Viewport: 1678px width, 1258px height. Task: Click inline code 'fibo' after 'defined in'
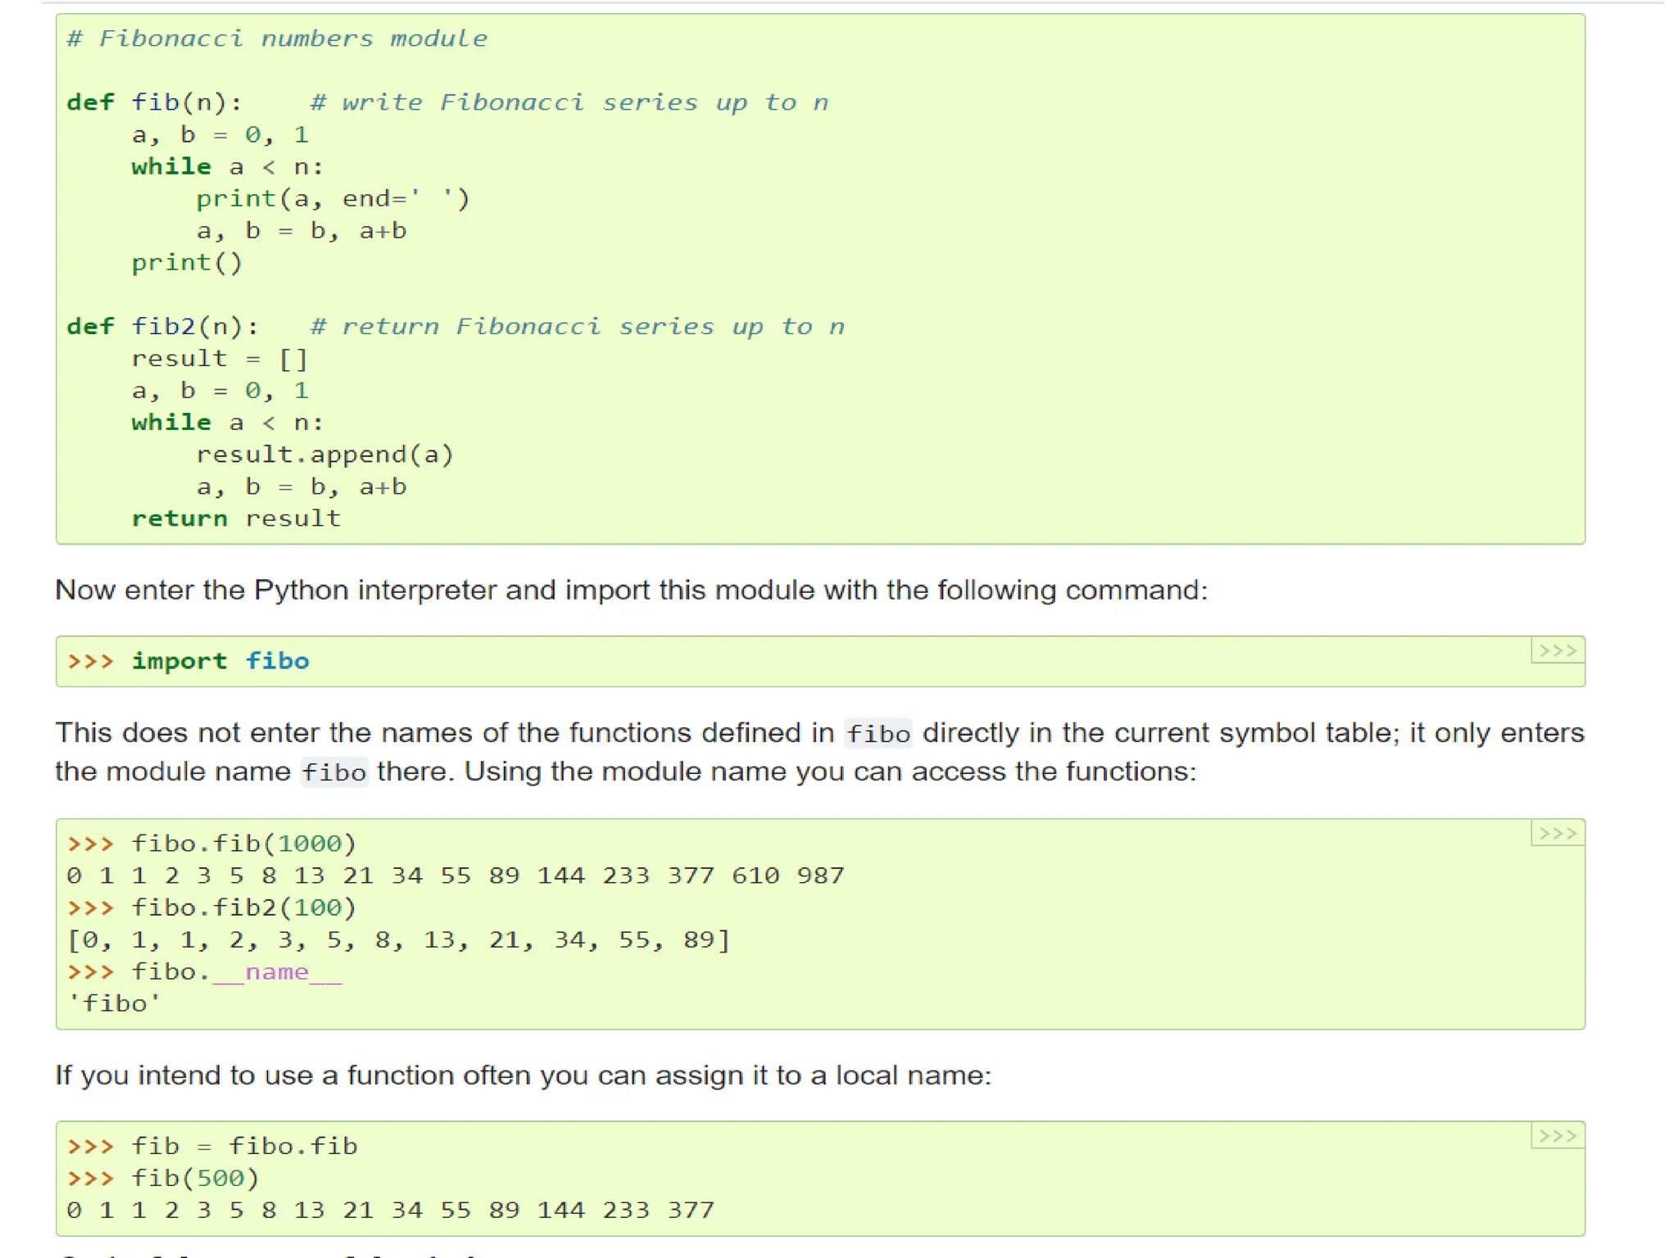click(x=878, y=734)
